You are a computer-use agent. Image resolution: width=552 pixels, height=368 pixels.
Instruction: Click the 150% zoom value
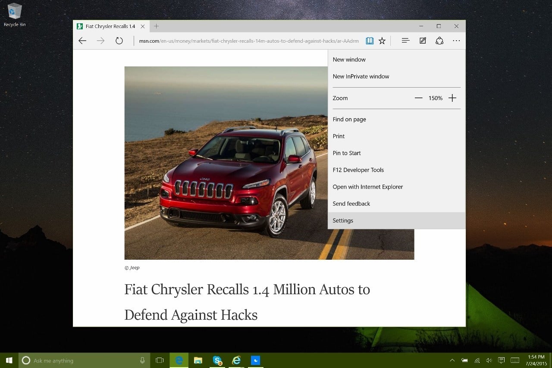[x=435, y=98]
